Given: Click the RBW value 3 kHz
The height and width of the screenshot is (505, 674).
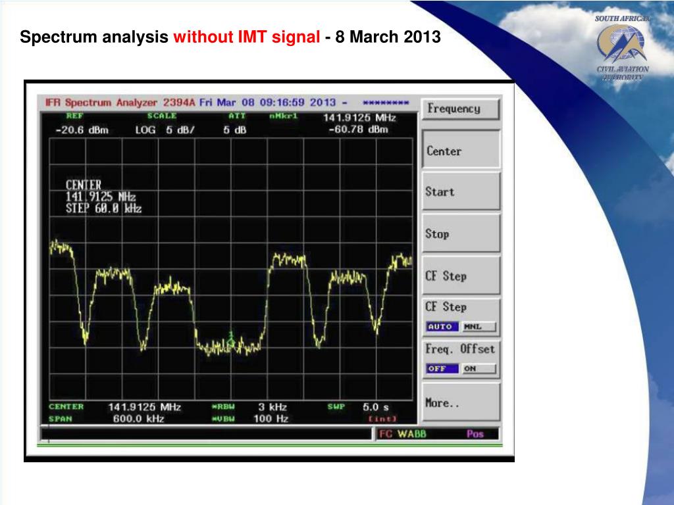Looking at the screenshot, I should (x=272, y=407).
